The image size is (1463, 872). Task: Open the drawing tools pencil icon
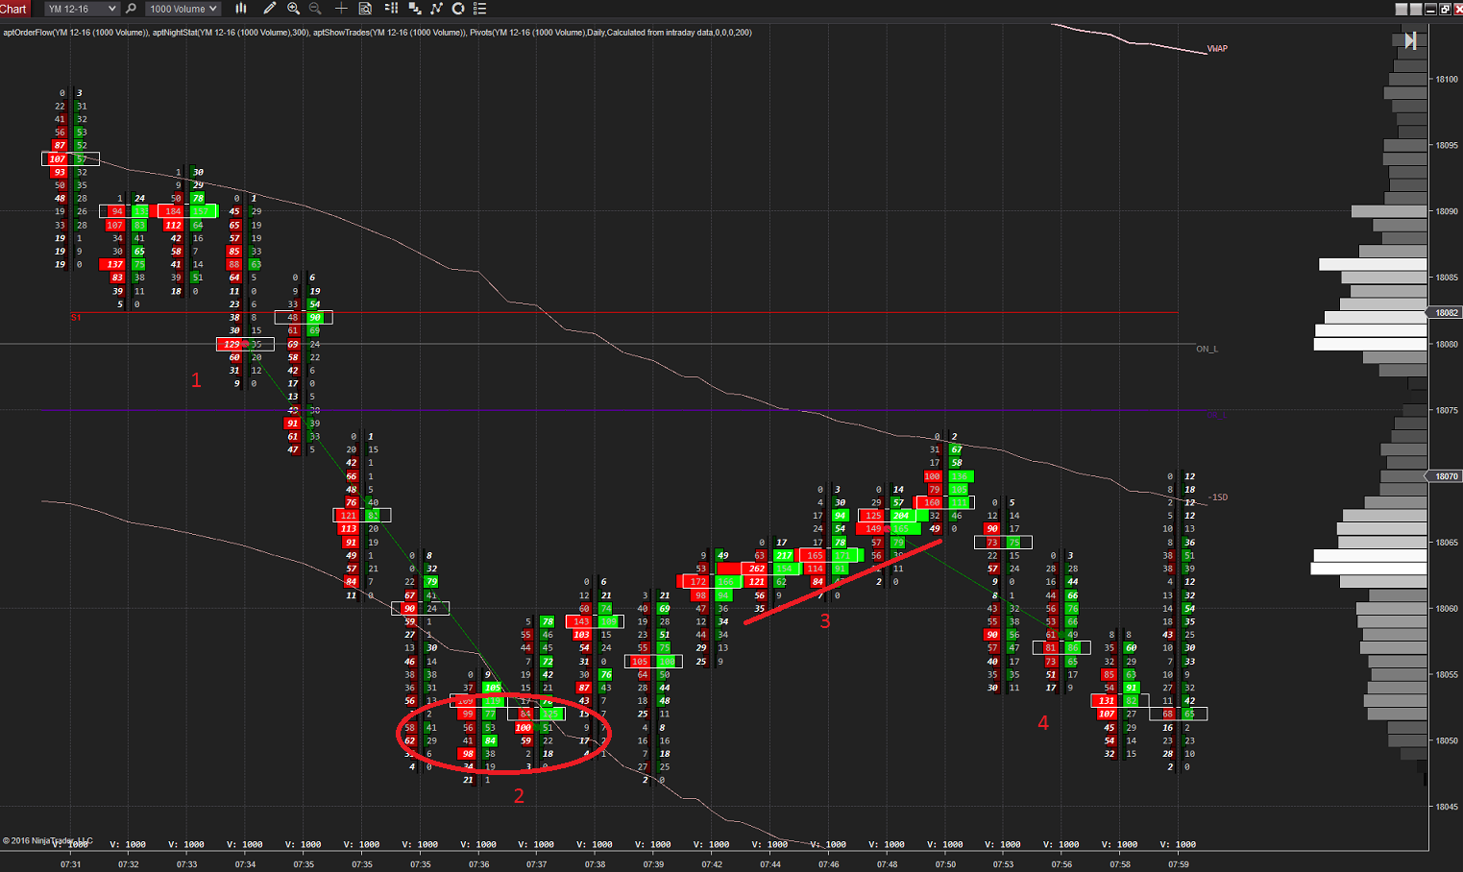(x=270, y=9)
